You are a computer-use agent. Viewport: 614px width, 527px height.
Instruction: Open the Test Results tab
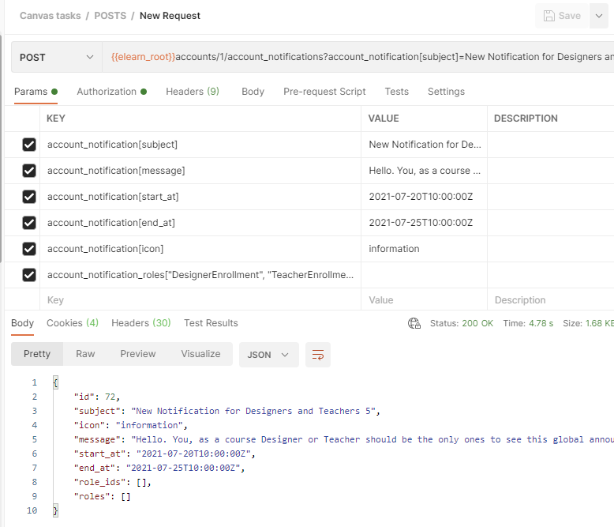[211, 323]
